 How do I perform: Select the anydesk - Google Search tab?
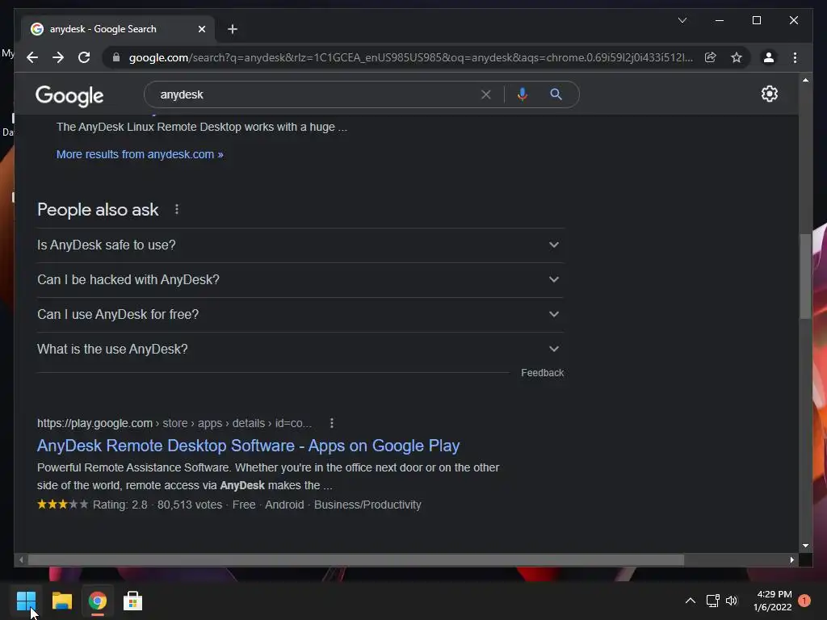[118, 29]
